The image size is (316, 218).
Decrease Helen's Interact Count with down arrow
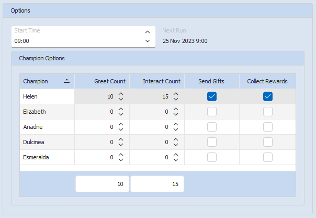coord(176,100)
